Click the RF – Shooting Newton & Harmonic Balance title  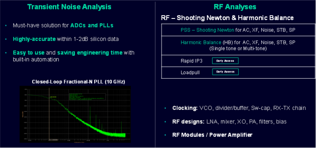227,18
